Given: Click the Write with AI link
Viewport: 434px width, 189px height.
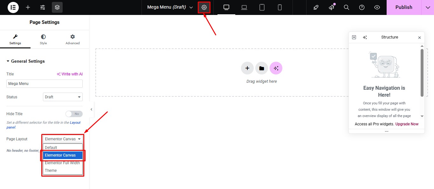Looking at the screenshot, I should (70, 74).
